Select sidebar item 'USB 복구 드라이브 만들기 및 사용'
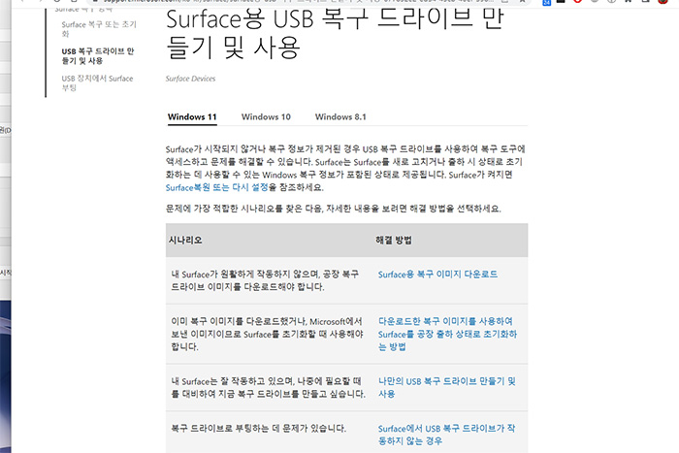The image size is (679, 453). click(x=98, y=56)
